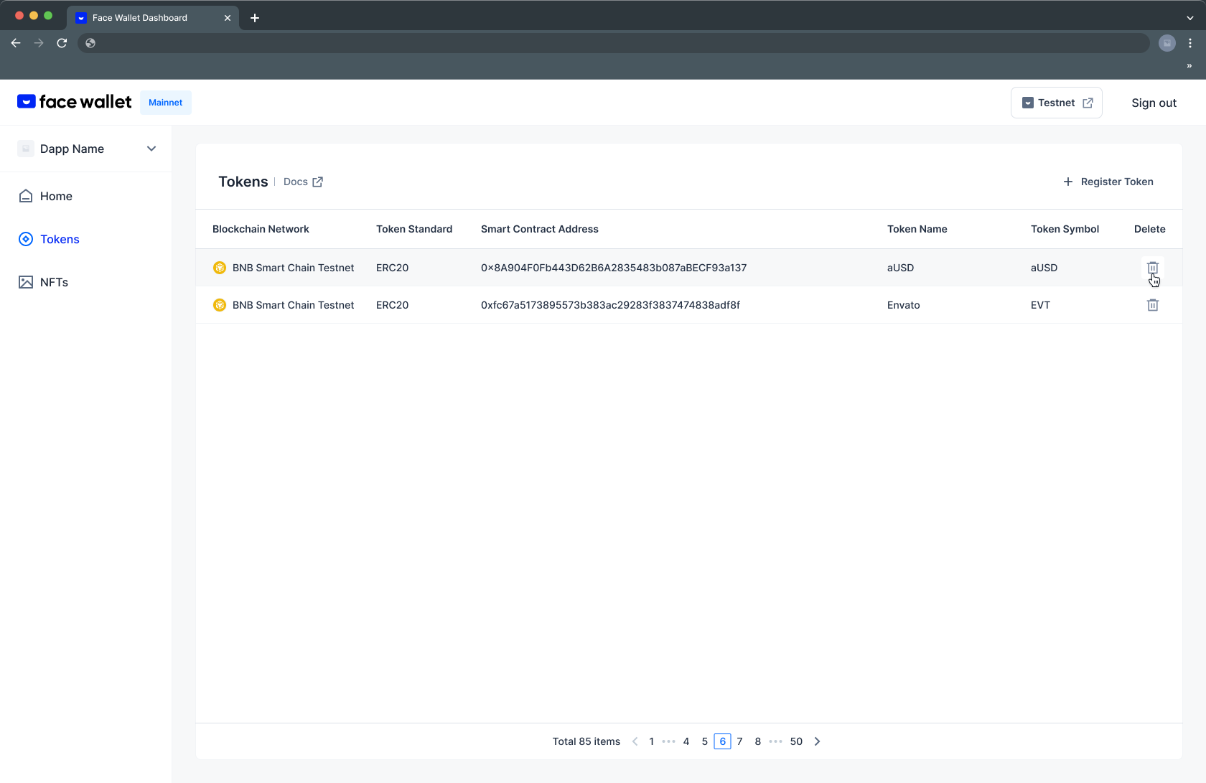
Task: Open the browser three-dot menu
Action: [1190, 43]
